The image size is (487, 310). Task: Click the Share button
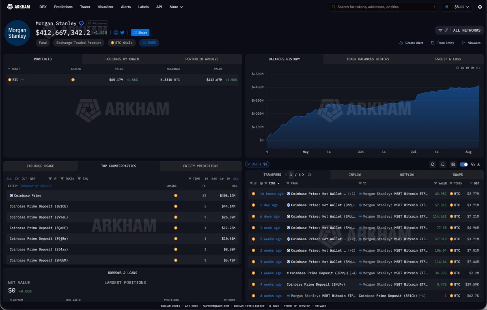pyautogui.click(x=140, y=32)
